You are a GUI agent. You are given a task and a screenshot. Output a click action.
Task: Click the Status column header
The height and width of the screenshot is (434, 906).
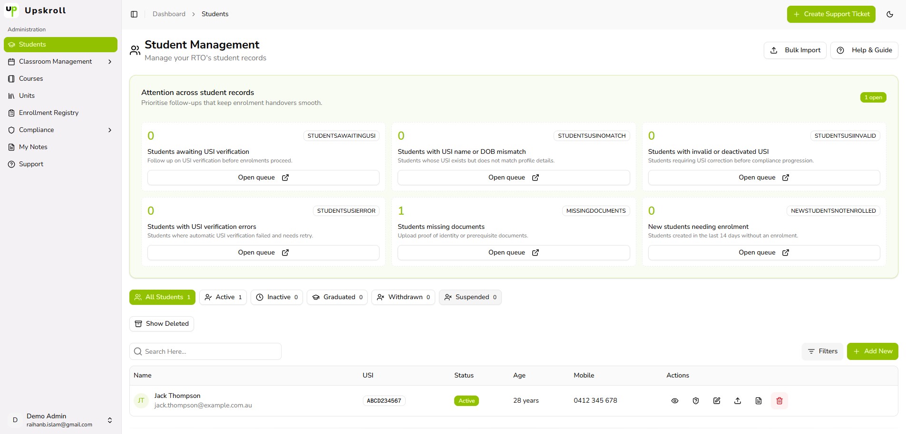tap(464, 376)
